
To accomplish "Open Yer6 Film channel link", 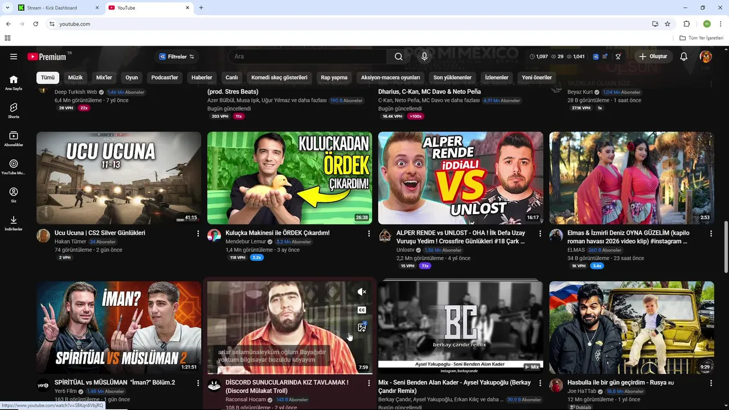I will tap(65, 391).
